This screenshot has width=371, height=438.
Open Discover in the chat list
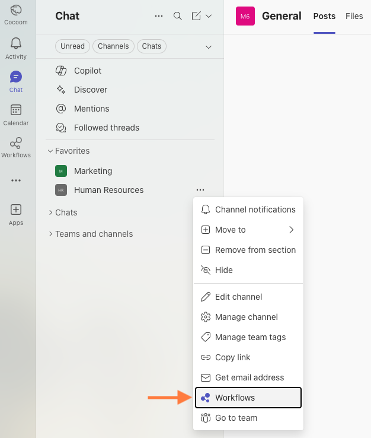(91, 90)
